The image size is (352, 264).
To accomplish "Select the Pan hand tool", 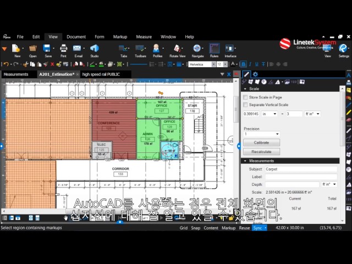I will (66, 218).
